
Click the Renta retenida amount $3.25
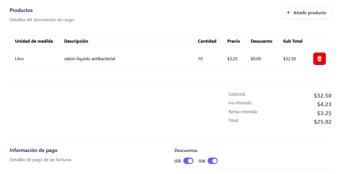click(x=324, y=113)
